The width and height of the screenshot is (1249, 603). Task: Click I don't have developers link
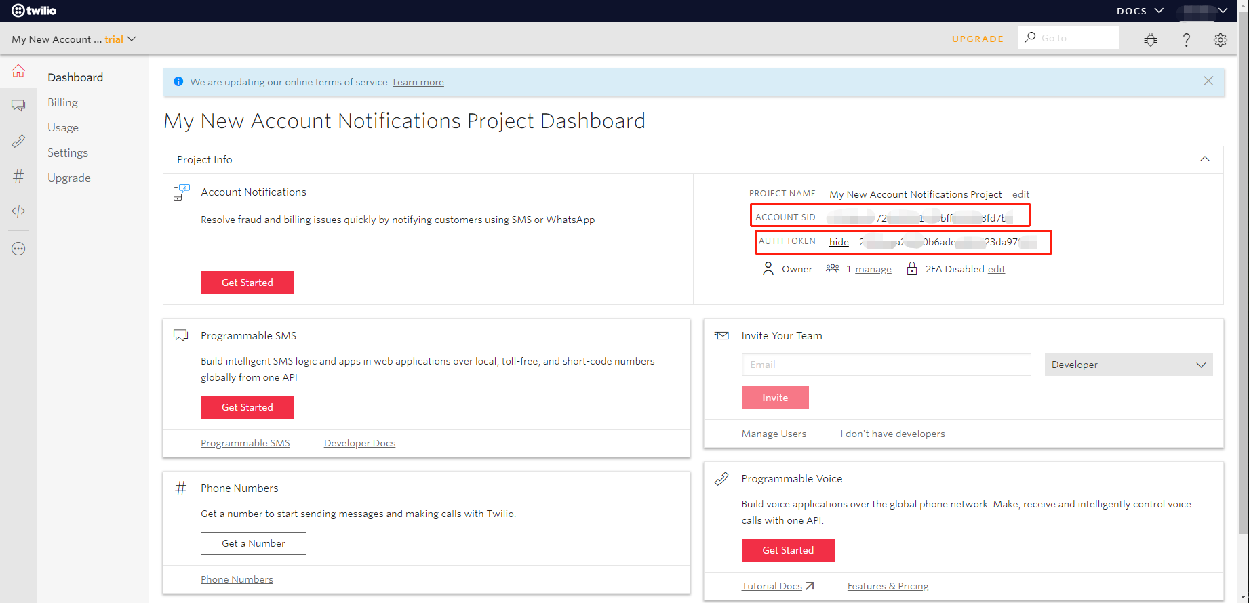(x=892, y=434)
